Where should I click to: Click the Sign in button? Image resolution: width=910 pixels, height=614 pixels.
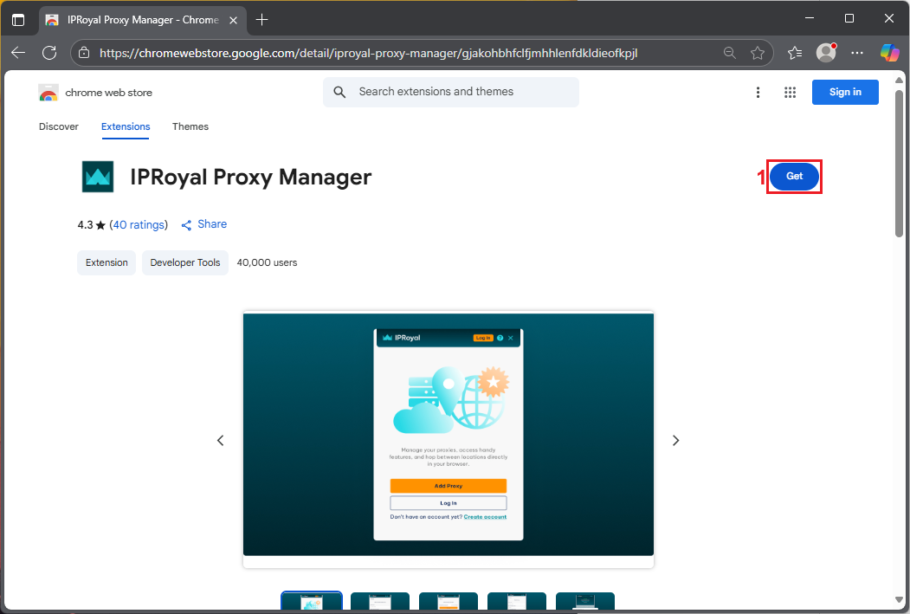click(x=845, y=92)
